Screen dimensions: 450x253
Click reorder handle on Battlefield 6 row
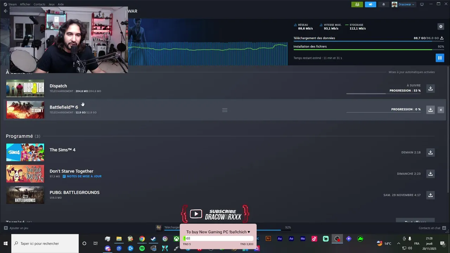(x=225, y=110)
